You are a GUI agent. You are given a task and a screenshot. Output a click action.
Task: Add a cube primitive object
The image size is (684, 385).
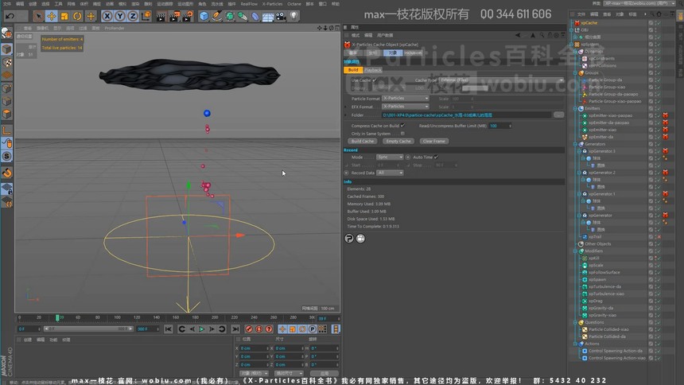pos(204,17)
